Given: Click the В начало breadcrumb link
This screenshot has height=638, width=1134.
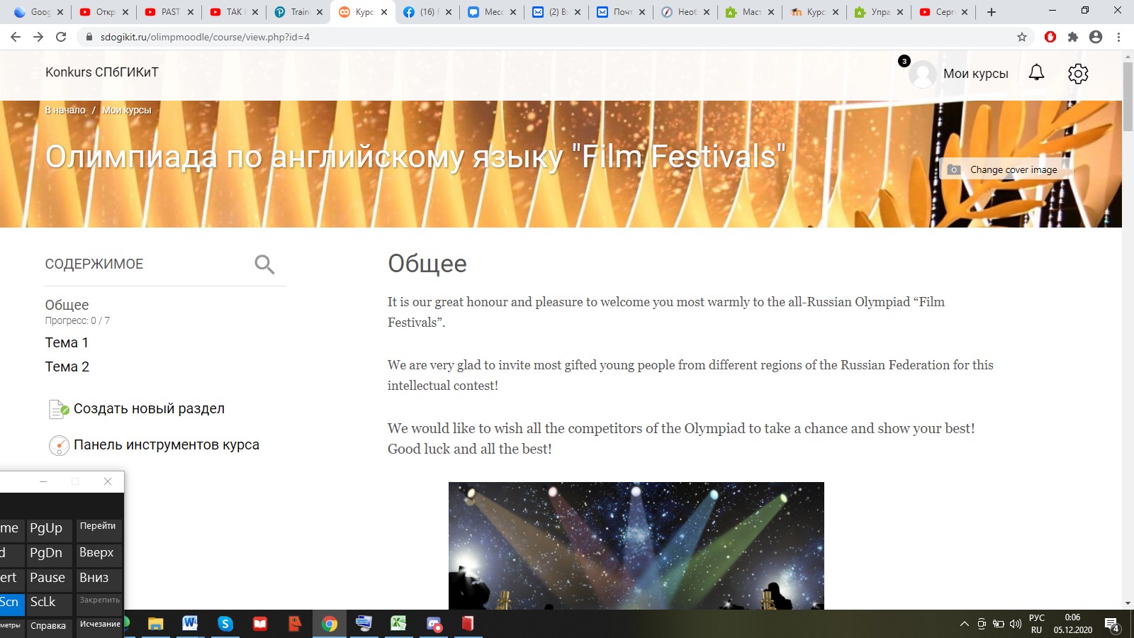Looking at the screenshot, I should pyautogui.click(x=65, y=110).
